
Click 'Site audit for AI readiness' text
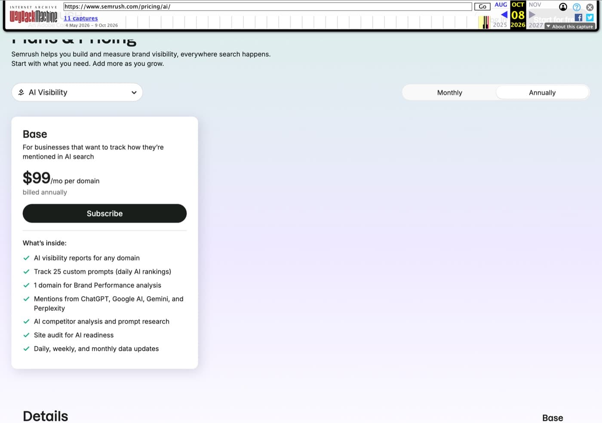74,335
